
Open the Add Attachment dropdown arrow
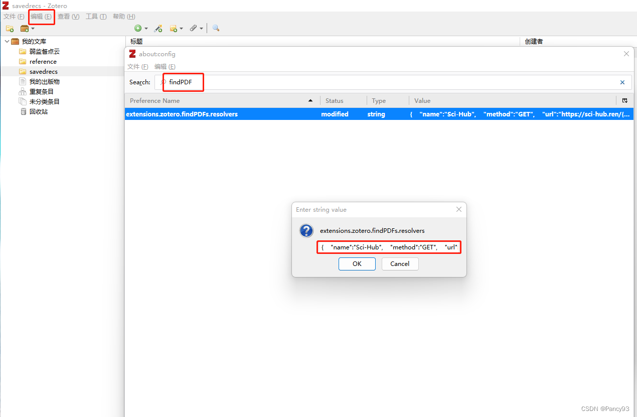tap(201, 29)
